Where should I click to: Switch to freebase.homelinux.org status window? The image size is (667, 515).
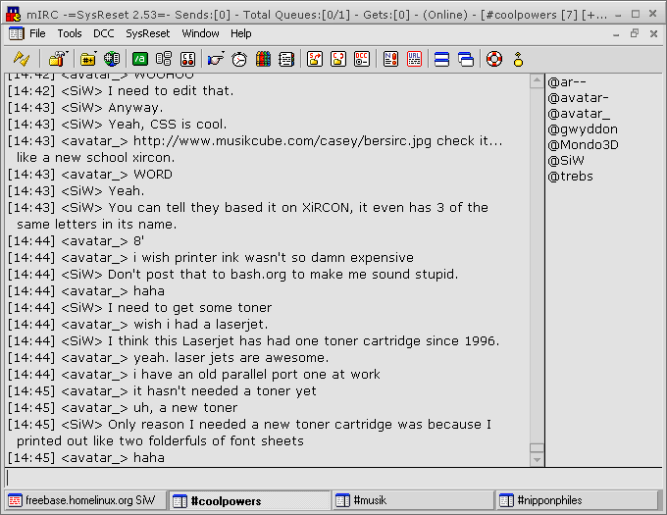tap(85, 500)
